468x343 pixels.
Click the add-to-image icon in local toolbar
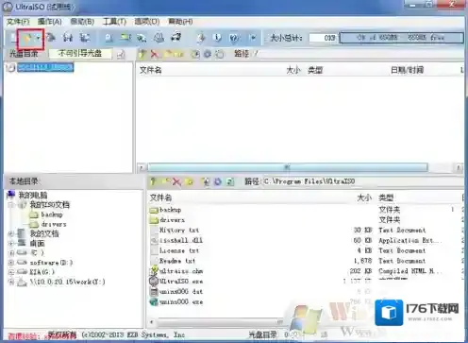click(x=206, y=181)
